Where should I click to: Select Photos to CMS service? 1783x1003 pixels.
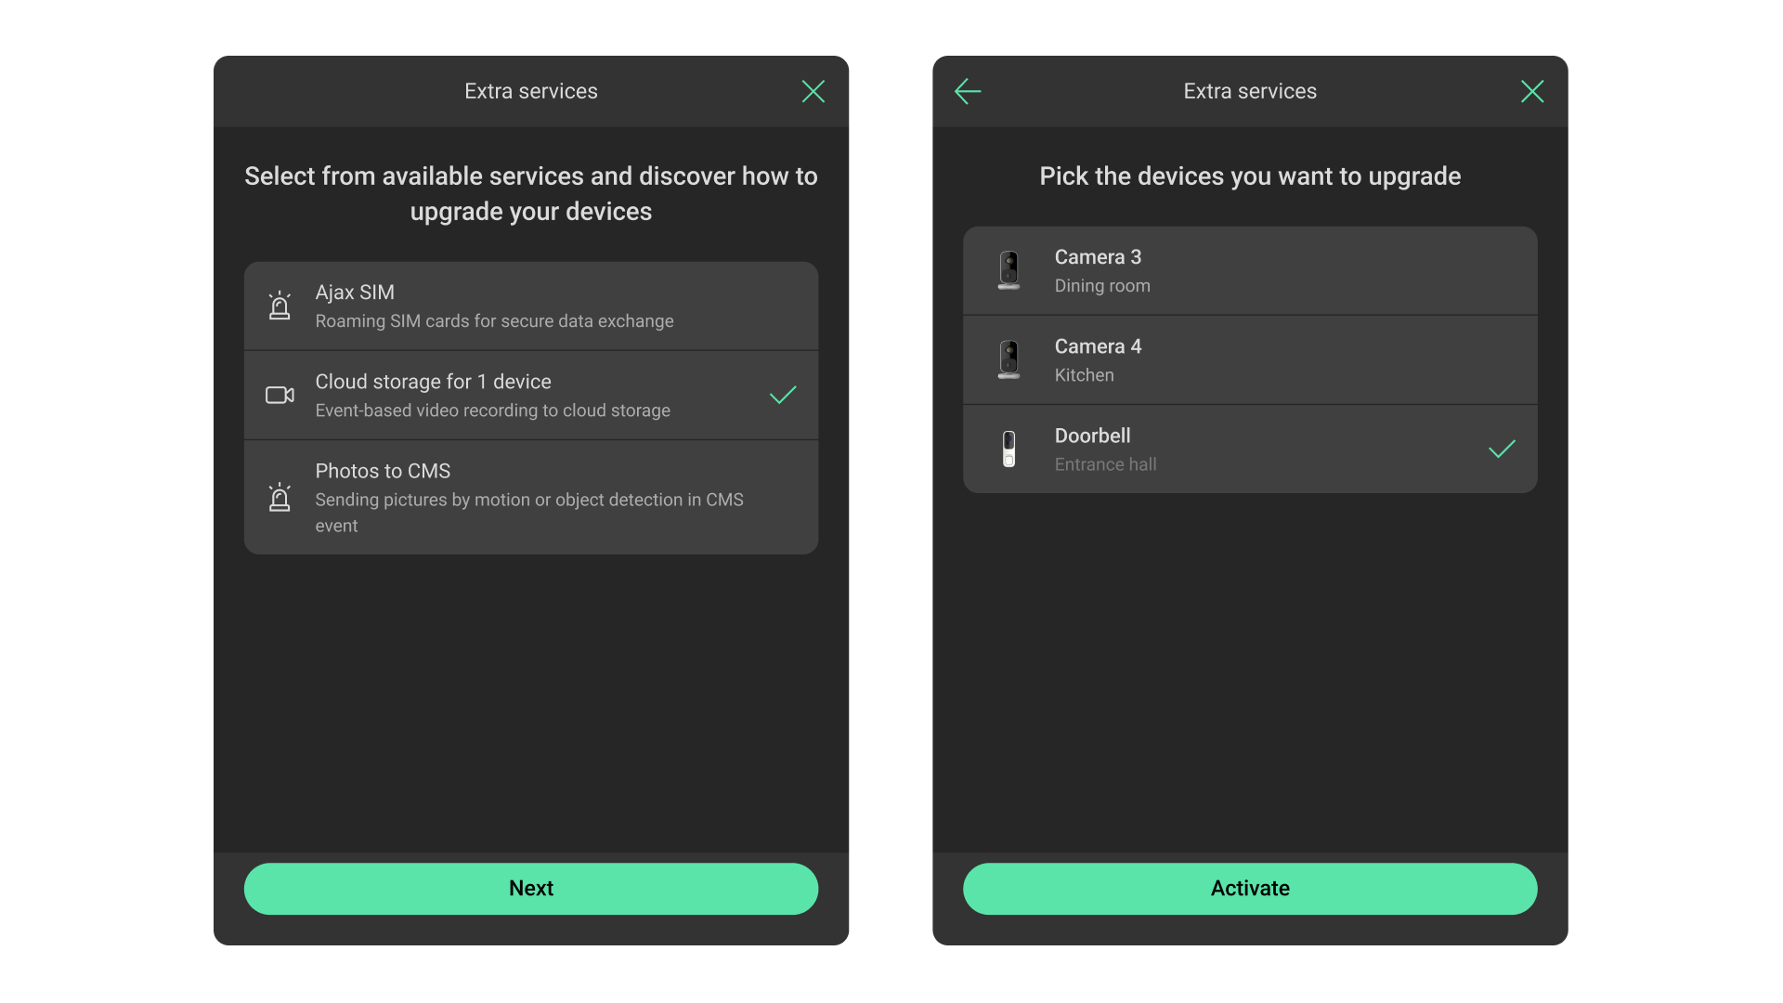(531, 498)
